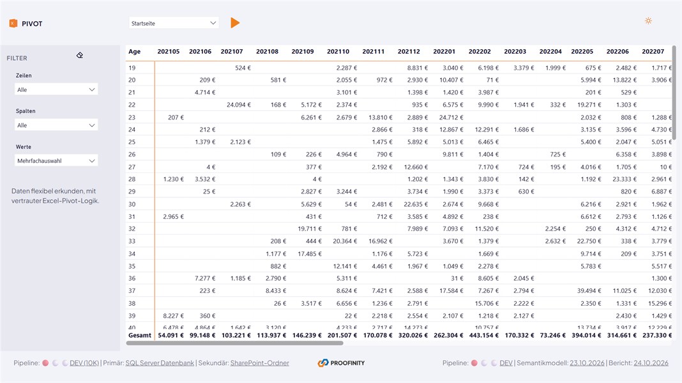The image size is (682, 383).
Task: Click the horizontal scrollbar under the table
Action: [x=234, y=343]
